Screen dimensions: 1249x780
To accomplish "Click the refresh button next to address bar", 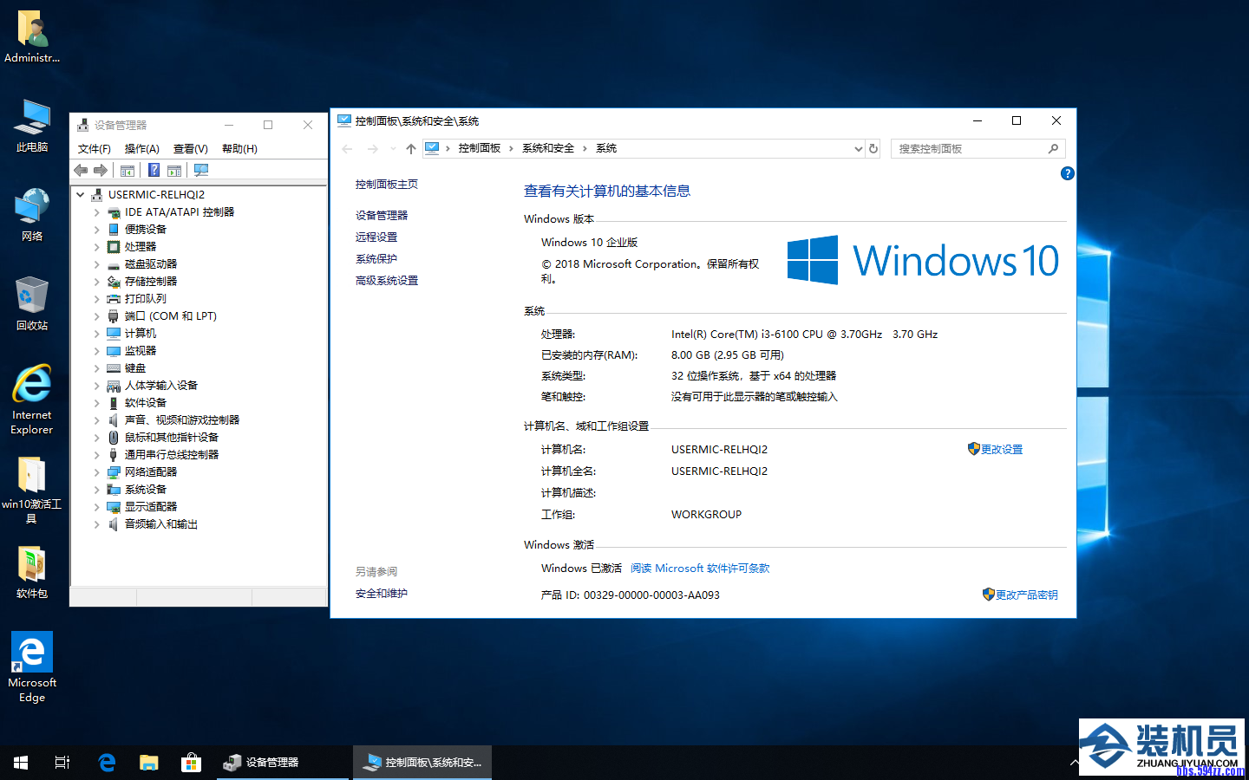I will [873, 149].
